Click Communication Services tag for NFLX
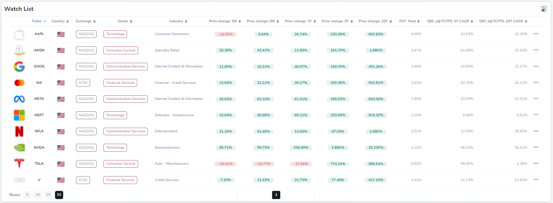 click(125, 131)
